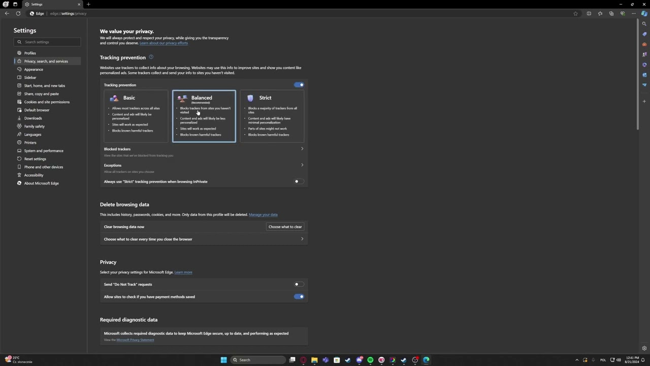Open Sidebar settings section
Image resolution: width=650 pixels, height=366 pixels.
(x=30, y=77)
